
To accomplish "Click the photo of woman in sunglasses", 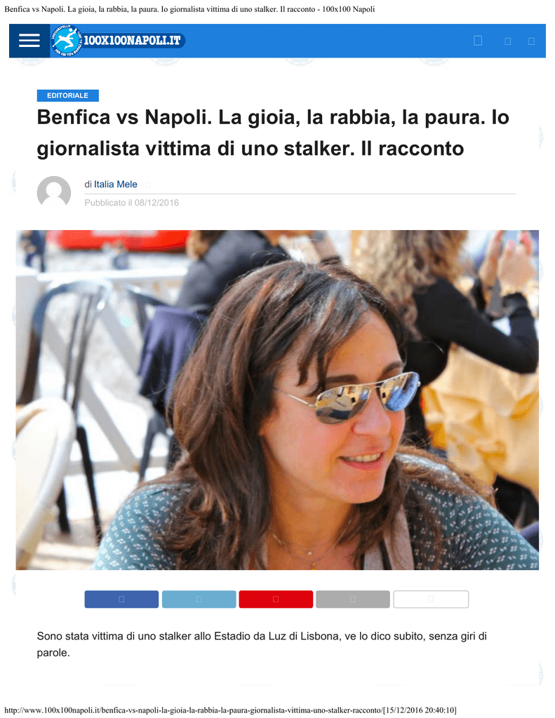I will click(277, 400).
